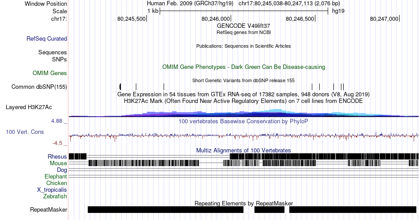Select the RepeatMasker track label on the left
Image resolution: width=419 pixels, height=220 pixels.
click(49, 209)
